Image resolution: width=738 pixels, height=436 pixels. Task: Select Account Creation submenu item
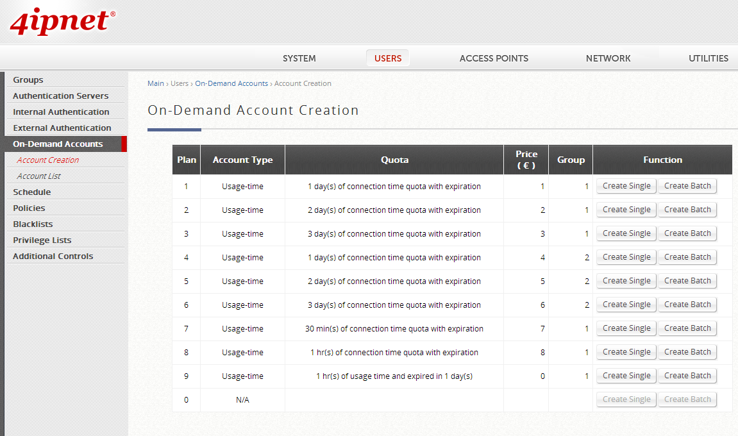pos(48,160)
